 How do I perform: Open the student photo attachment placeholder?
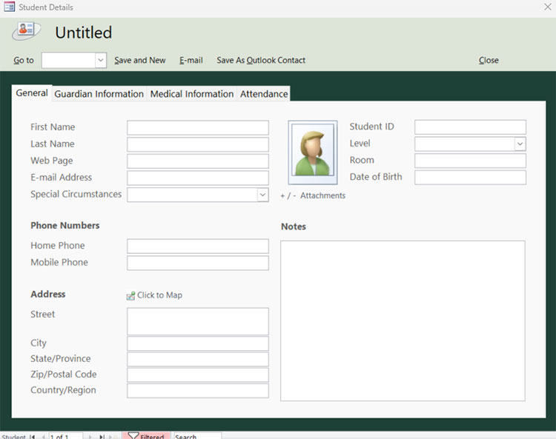pyautogui.click(x=312, y=153)
